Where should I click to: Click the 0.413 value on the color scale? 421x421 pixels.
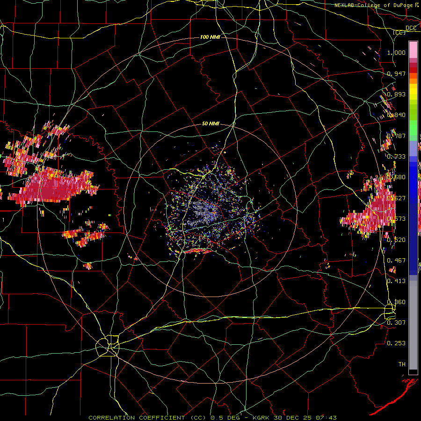pyautogui.click(x=396, y=281)
